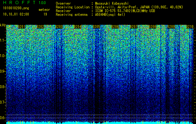
Task: Click the meteor label
Action: [44, 10]
